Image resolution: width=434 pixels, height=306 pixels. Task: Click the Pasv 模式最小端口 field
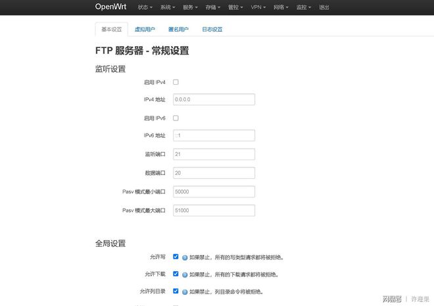[214, 191]
